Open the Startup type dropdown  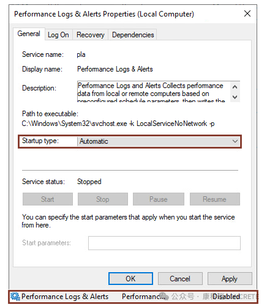pos(159,141)
